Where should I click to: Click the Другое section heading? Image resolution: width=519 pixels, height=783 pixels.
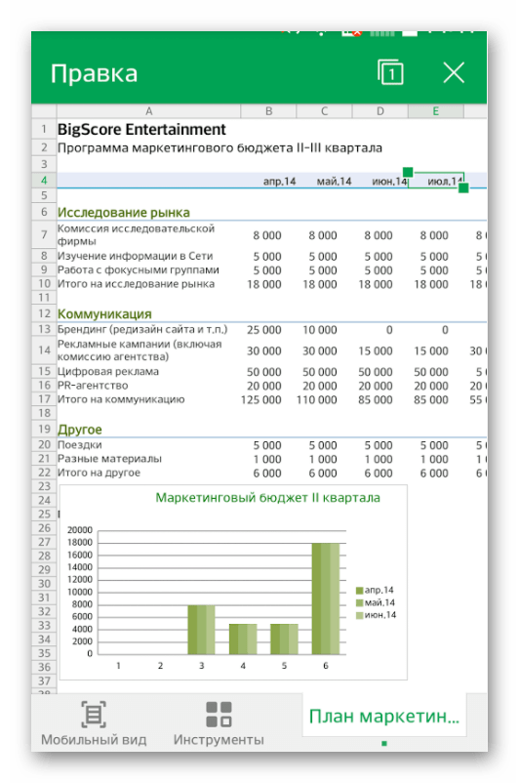(80, 429)
